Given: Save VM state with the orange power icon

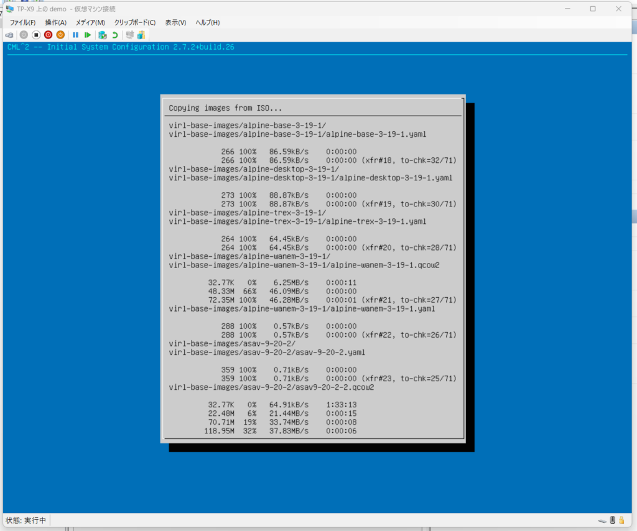Looking at the screenshot, I should pyautogui.click(x=60, y=35).
